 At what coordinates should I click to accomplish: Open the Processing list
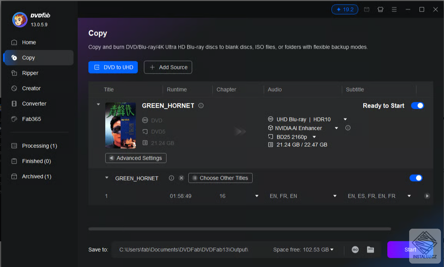pos(39,146)
